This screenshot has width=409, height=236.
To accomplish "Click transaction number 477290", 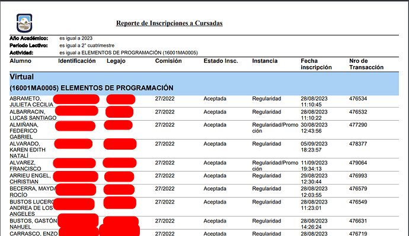I will 358,125.
